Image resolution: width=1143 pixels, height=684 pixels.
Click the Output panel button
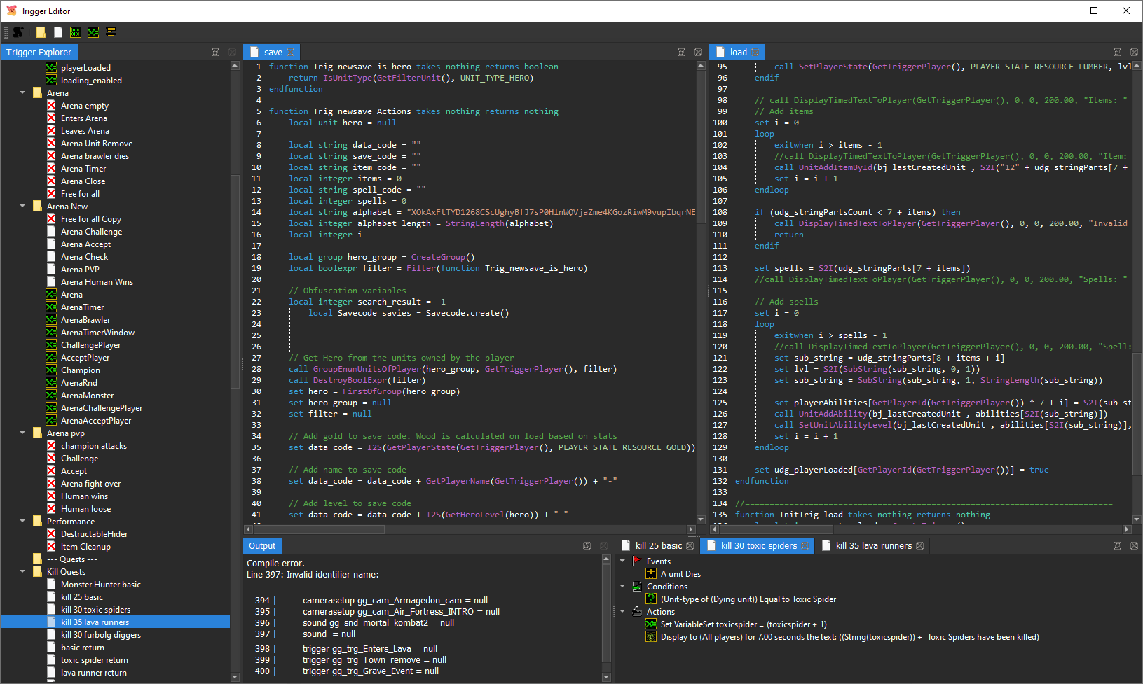261,545
